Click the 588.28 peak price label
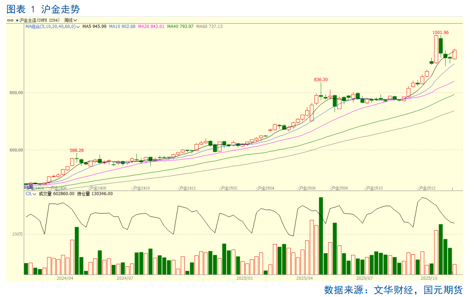The width and height of the screenshot is (475, 297). tap(77, 151)
